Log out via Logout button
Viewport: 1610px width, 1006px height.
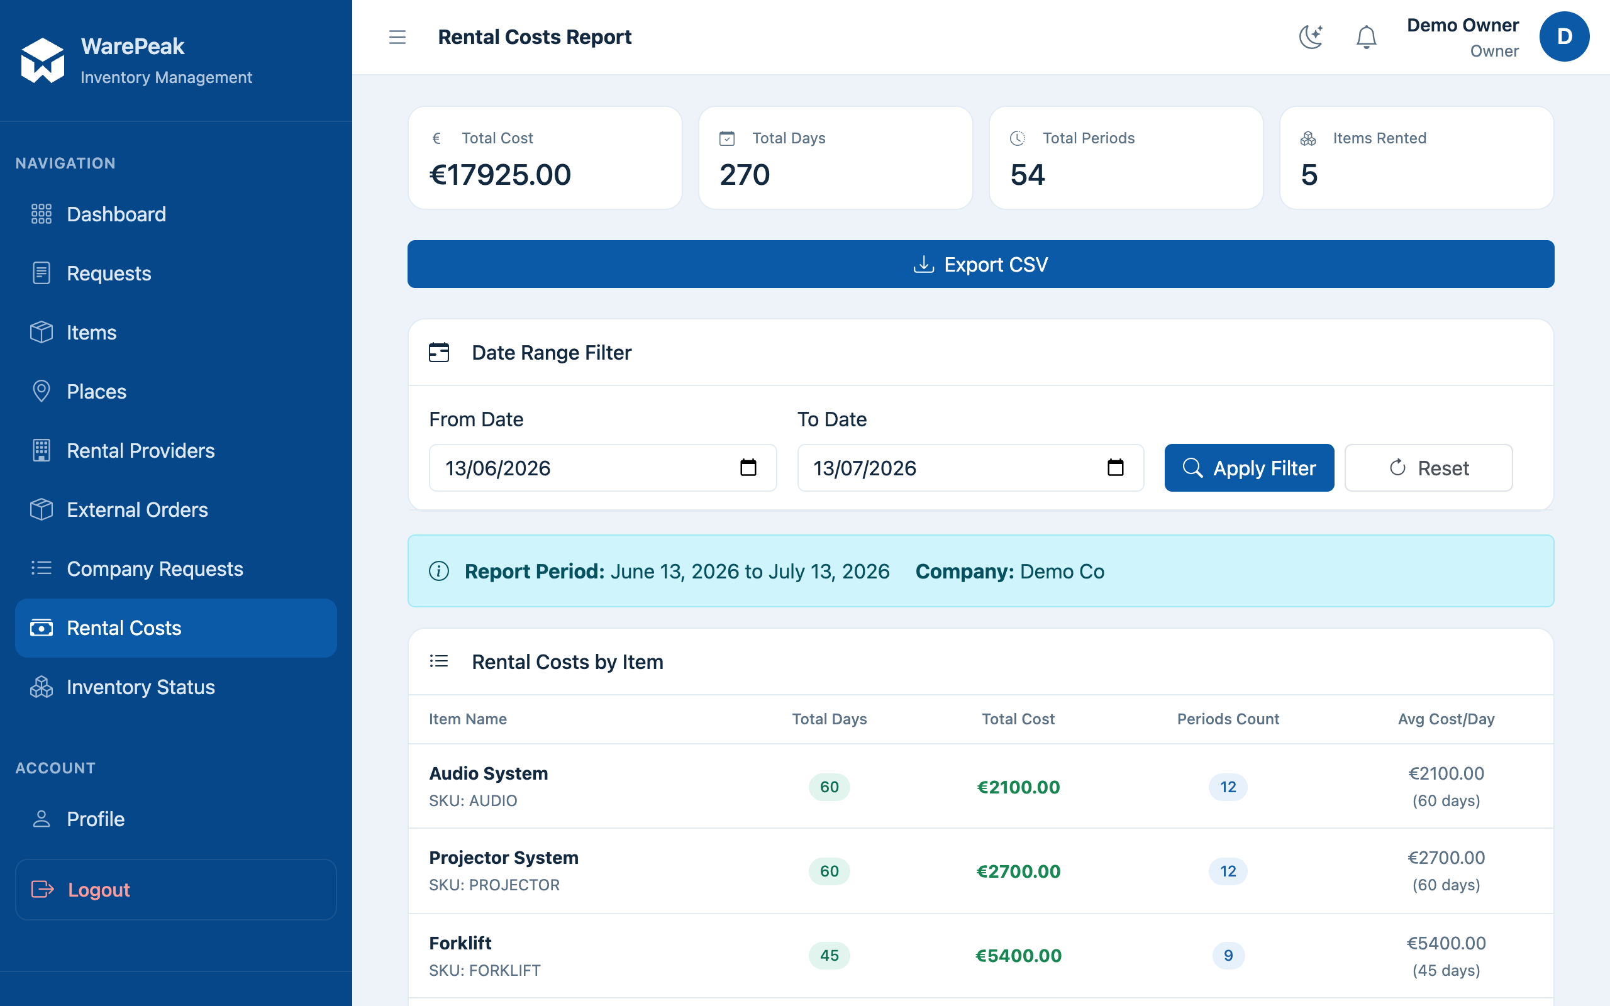coord(175,890)
